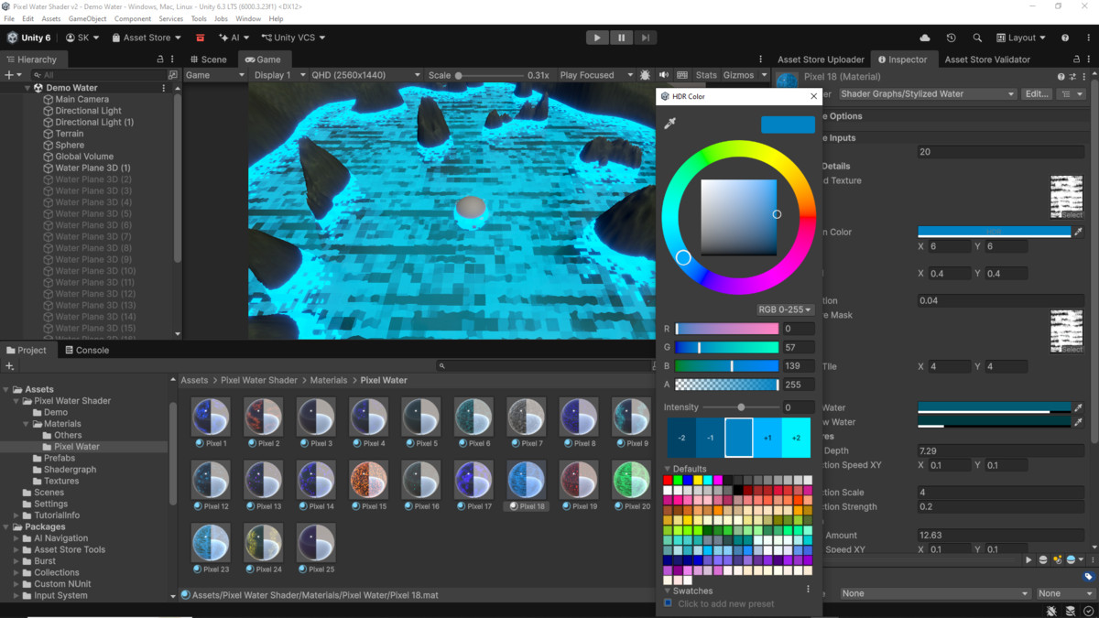Collapse the Swatches section
1099x618 pixels.
tap(667, 591)
